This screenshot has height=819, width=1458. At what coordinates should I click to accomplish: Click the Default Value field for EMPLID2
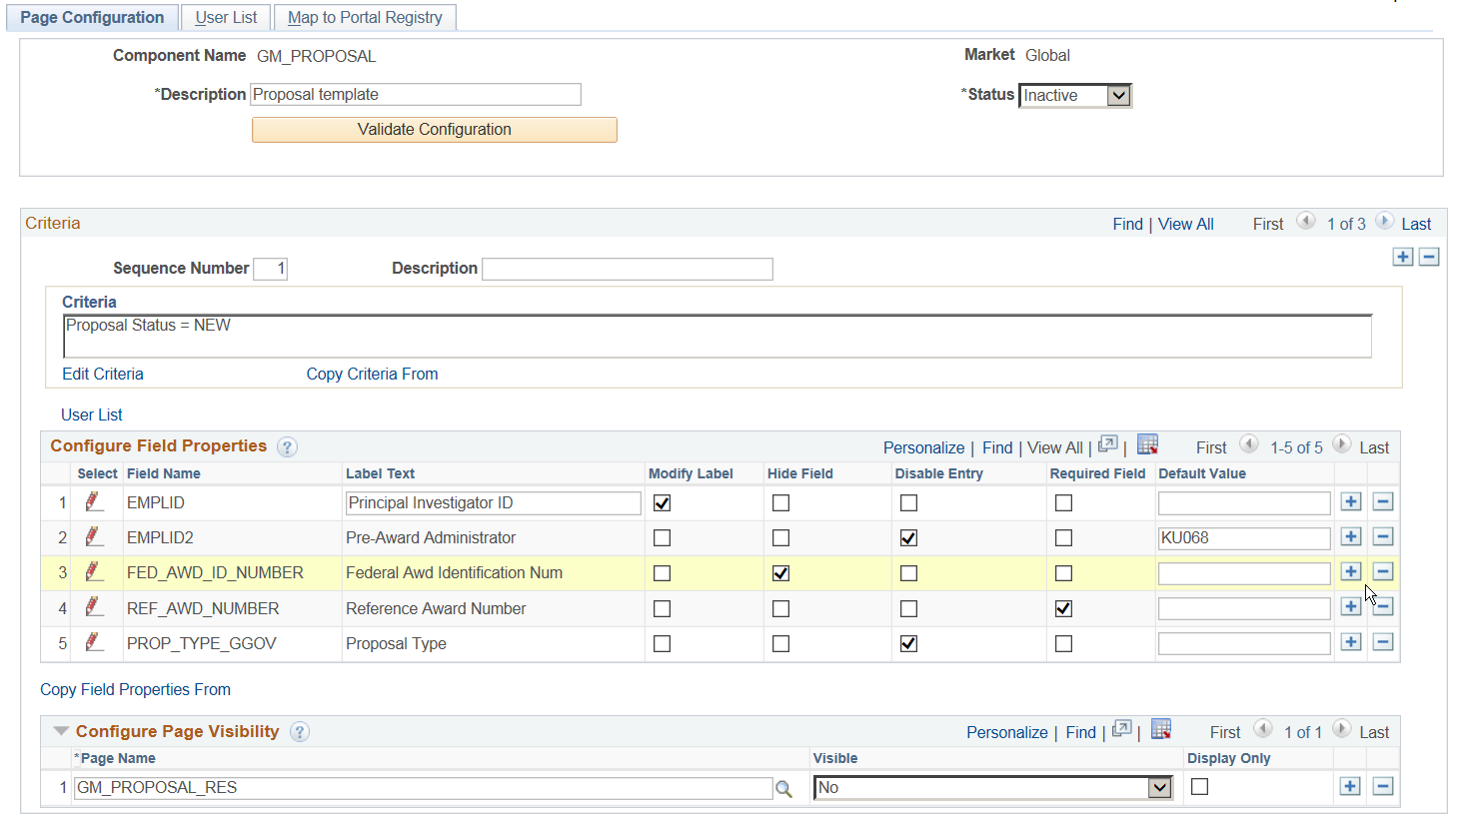point(1243,538)
